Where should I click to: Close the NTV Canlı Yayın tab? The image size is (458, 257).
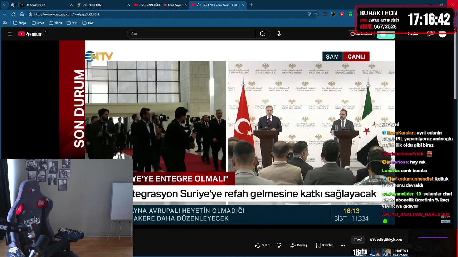tap(243, 5)
